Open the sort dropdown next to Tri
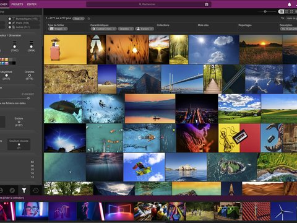This screenshot has height=223, width=297. [291, 19]
